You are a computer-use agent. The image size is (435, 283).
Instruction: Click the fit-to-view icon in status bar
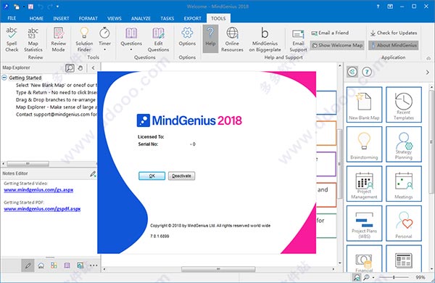click(x=357, y=277)
